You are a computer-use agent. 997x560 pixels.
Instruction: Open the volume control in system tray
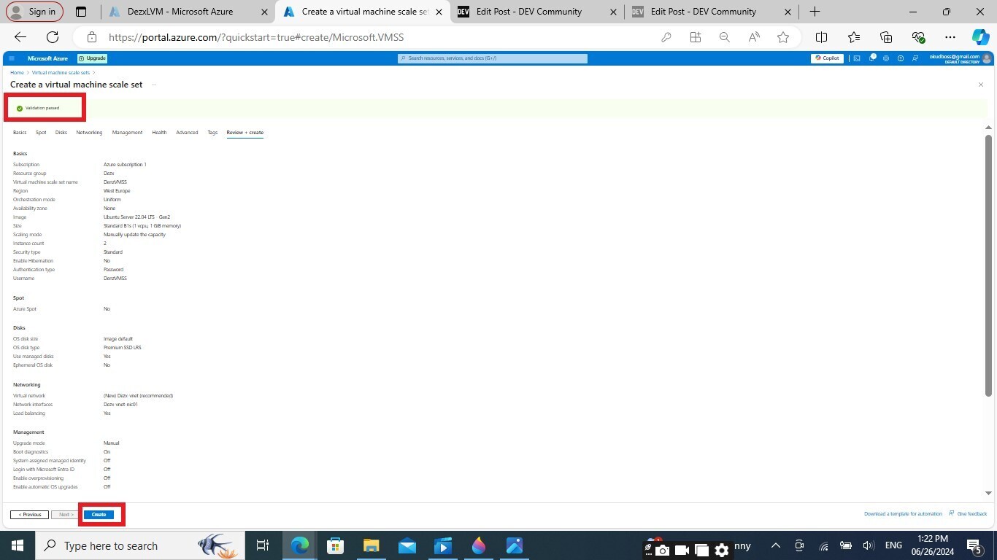[x=869, y=545]
